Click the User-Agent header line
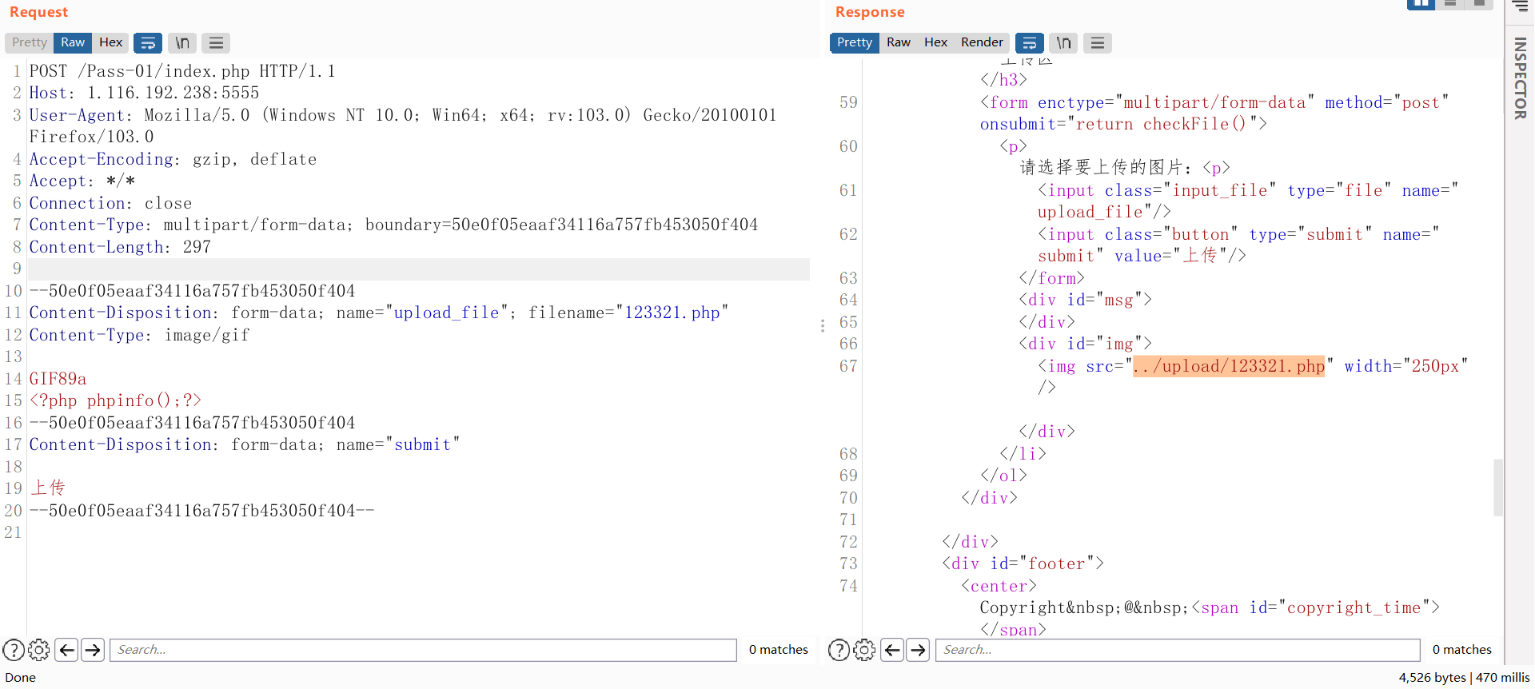 pyautogui.click(x=403, y=125)
